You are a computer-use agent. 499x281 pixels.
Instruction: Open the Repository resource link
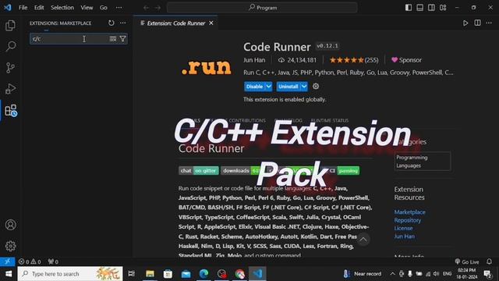click(407, 220)
